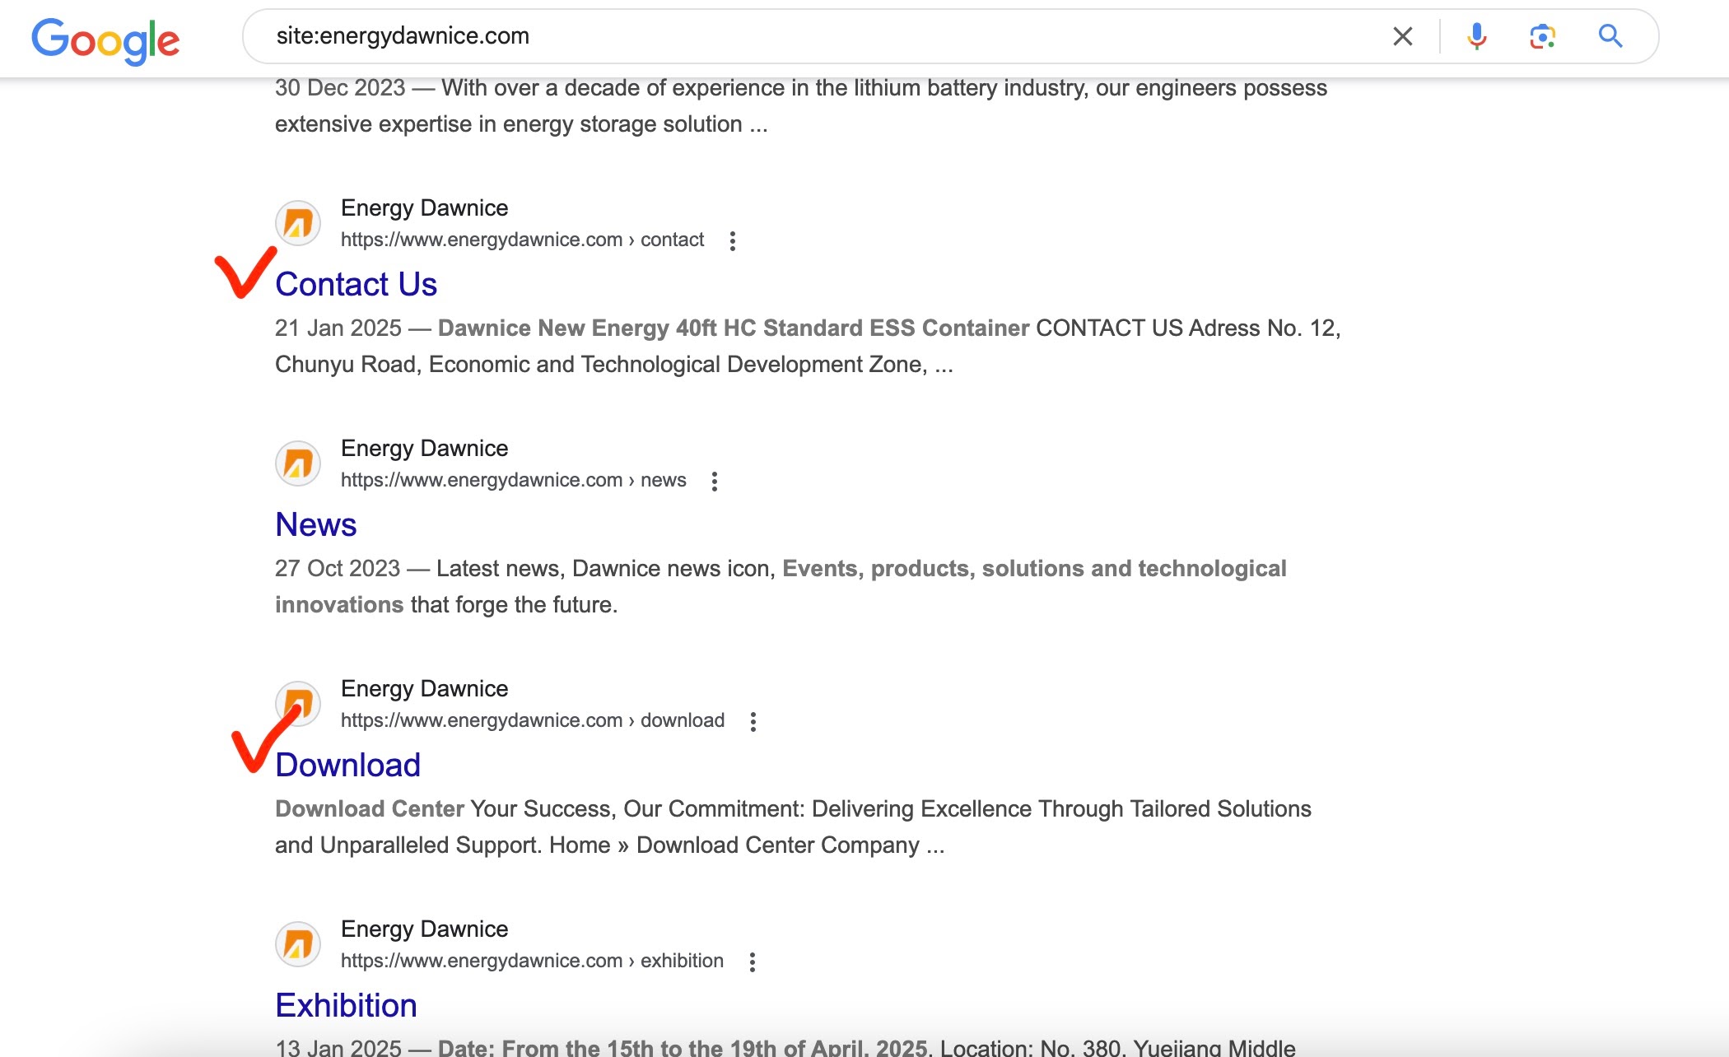Image resolution: width=1729 pixels, height=1057 pixels.
Task: Click the Energy Dawnice favicon beside news
Action: pos(298,463)
